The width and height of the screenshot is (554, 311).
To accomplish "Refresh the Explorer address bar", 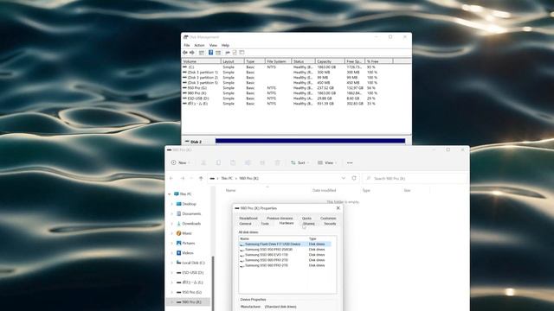I will pos(354,179).
